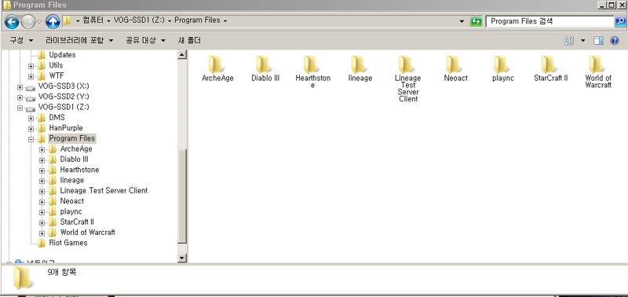Select Updates in the folder tree
This screenshot has width=628, height=297.
tap(62, 55)
